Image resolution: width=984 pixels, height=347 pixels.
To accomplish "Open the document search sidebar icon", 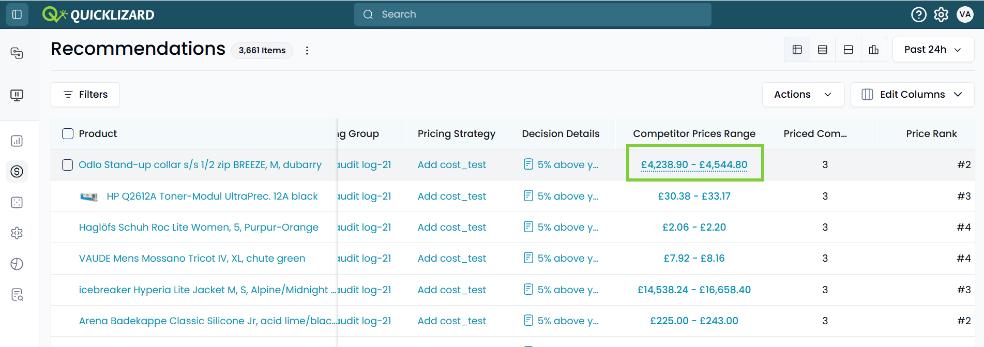I will (17, 295).
